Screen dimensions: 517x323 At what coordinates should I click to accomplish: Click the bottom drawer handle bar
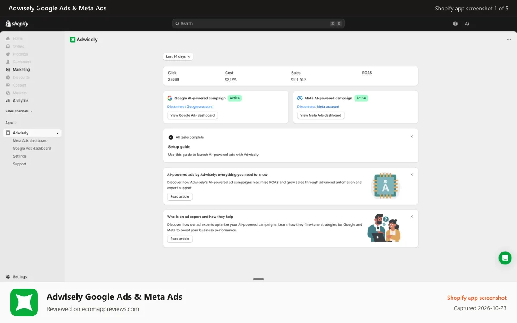point(258,279)
